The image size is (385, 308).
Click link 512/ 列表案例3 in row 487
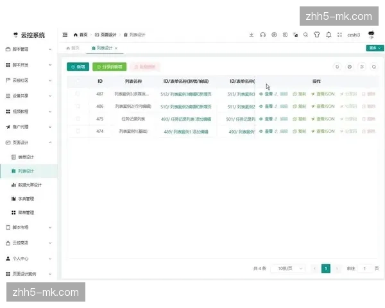(186, 94)
